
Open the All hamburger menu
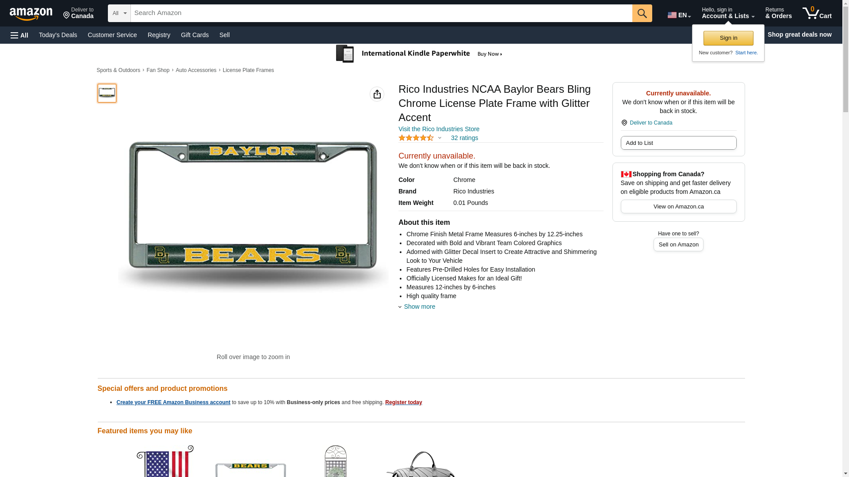pos(19,35)
